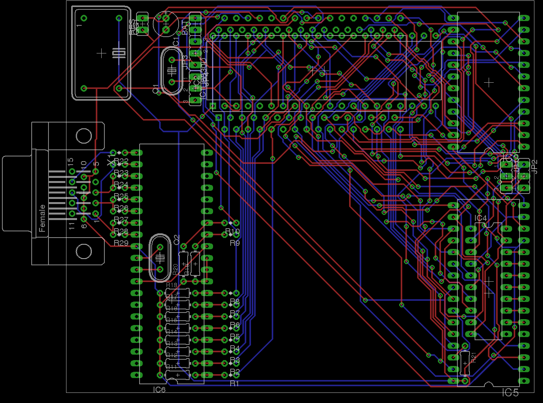Select crystal Q2 oval footprint
Screen dimensions: 543x403
160,258
